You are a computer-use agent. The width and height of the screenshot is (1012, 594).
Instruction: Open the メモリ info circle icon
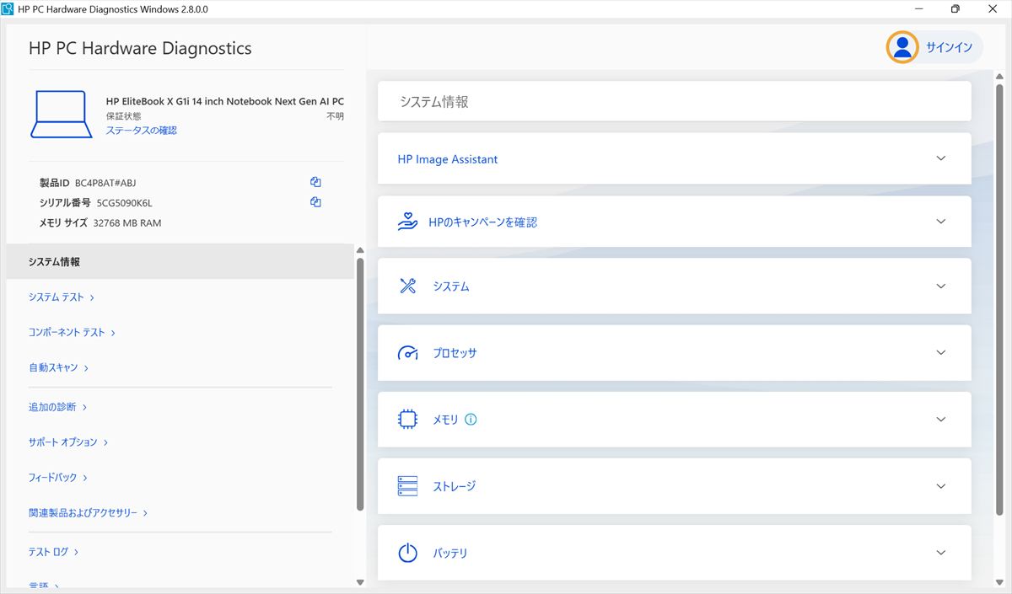(471, 419)
